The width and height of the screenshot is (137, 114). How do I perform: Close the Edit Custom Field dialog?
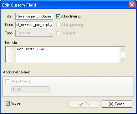pos(132,5)
